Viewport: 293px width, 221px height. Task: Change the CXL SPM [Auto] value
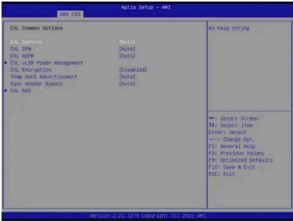point(127,49)
